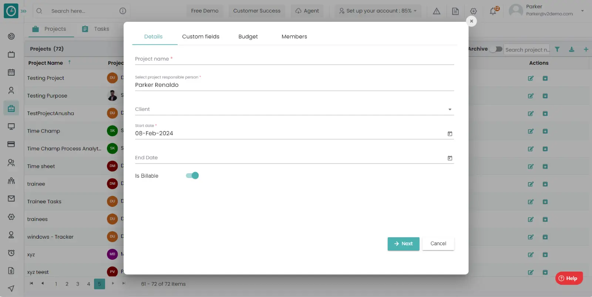The width and height of the screenshot is (592, 297).
Task: Click the top search field
Action: 81,11
